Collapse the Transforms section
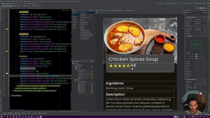The image size is (210, 118). [x=186, y=36]
